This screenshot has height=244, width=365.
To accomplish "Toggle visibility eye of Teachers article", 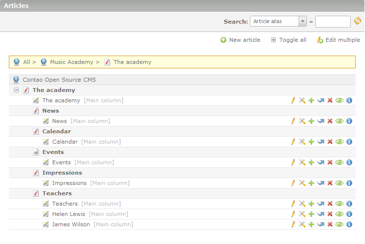I will coord(339,204).
